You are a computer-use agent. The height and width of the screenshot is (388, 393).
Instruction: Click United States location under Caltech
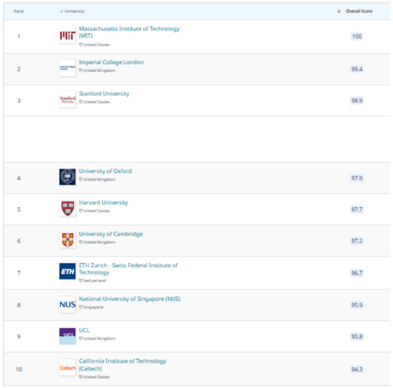click(94, 377)
